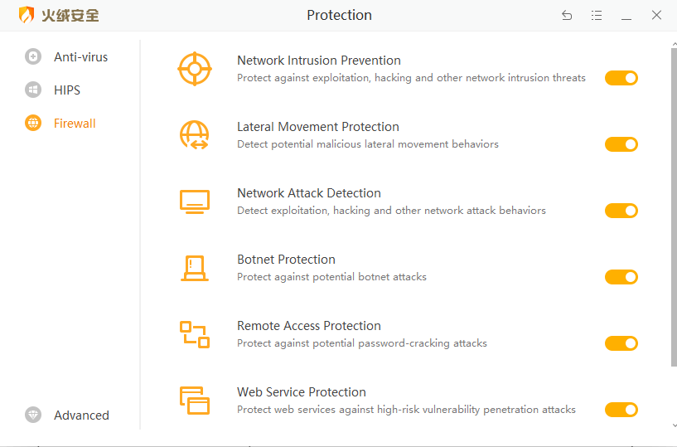The width and height of the screenshot is (677, 447).
Task: Toggle Network Attack Detection off
Action: coord(621,211)
